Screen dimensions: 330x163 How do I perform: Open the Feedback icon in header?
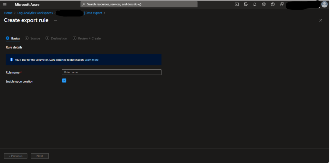tap(282, 5)
